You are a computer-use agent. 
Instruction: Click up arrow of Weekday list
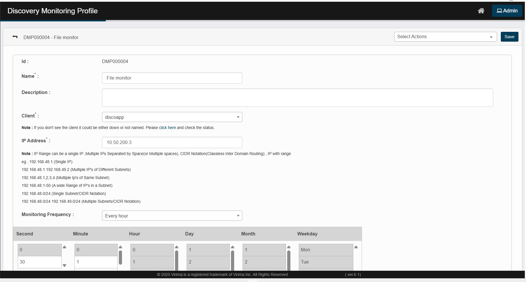(x=356, y=247)
